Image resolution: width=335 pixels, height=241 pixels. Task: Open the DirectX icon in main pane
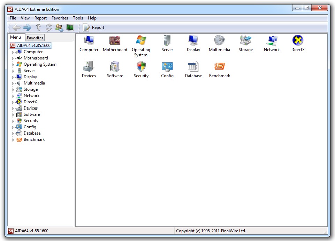coord(298,40)
